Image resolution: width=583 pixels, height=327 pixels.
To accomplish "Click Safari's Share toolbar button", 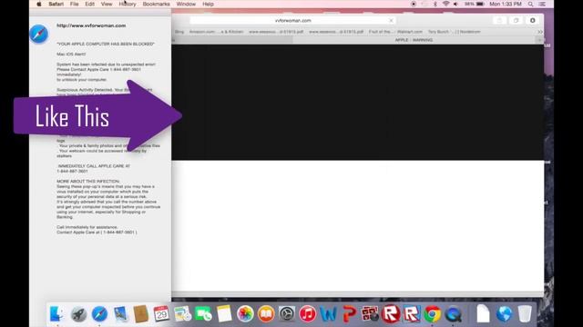I will tap(499, 20).
